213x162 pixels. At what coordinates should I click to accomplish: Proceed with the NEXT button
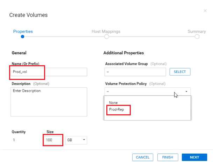(x=194, y=157)
